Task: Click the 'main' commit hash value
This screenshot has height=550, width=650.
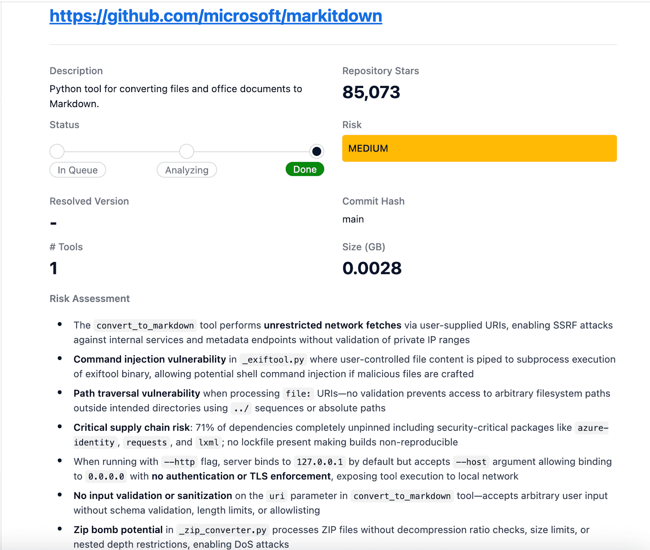Action: (x=353, y=219)
